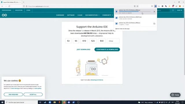Select the $10 donation amount
The height and width of the screenshot is (104, 185).
(x=84, y=41)
